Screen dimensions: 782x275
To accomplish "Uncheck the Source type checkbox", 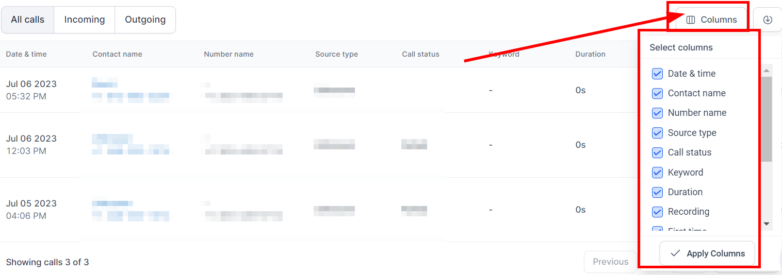I will [657, 133].
